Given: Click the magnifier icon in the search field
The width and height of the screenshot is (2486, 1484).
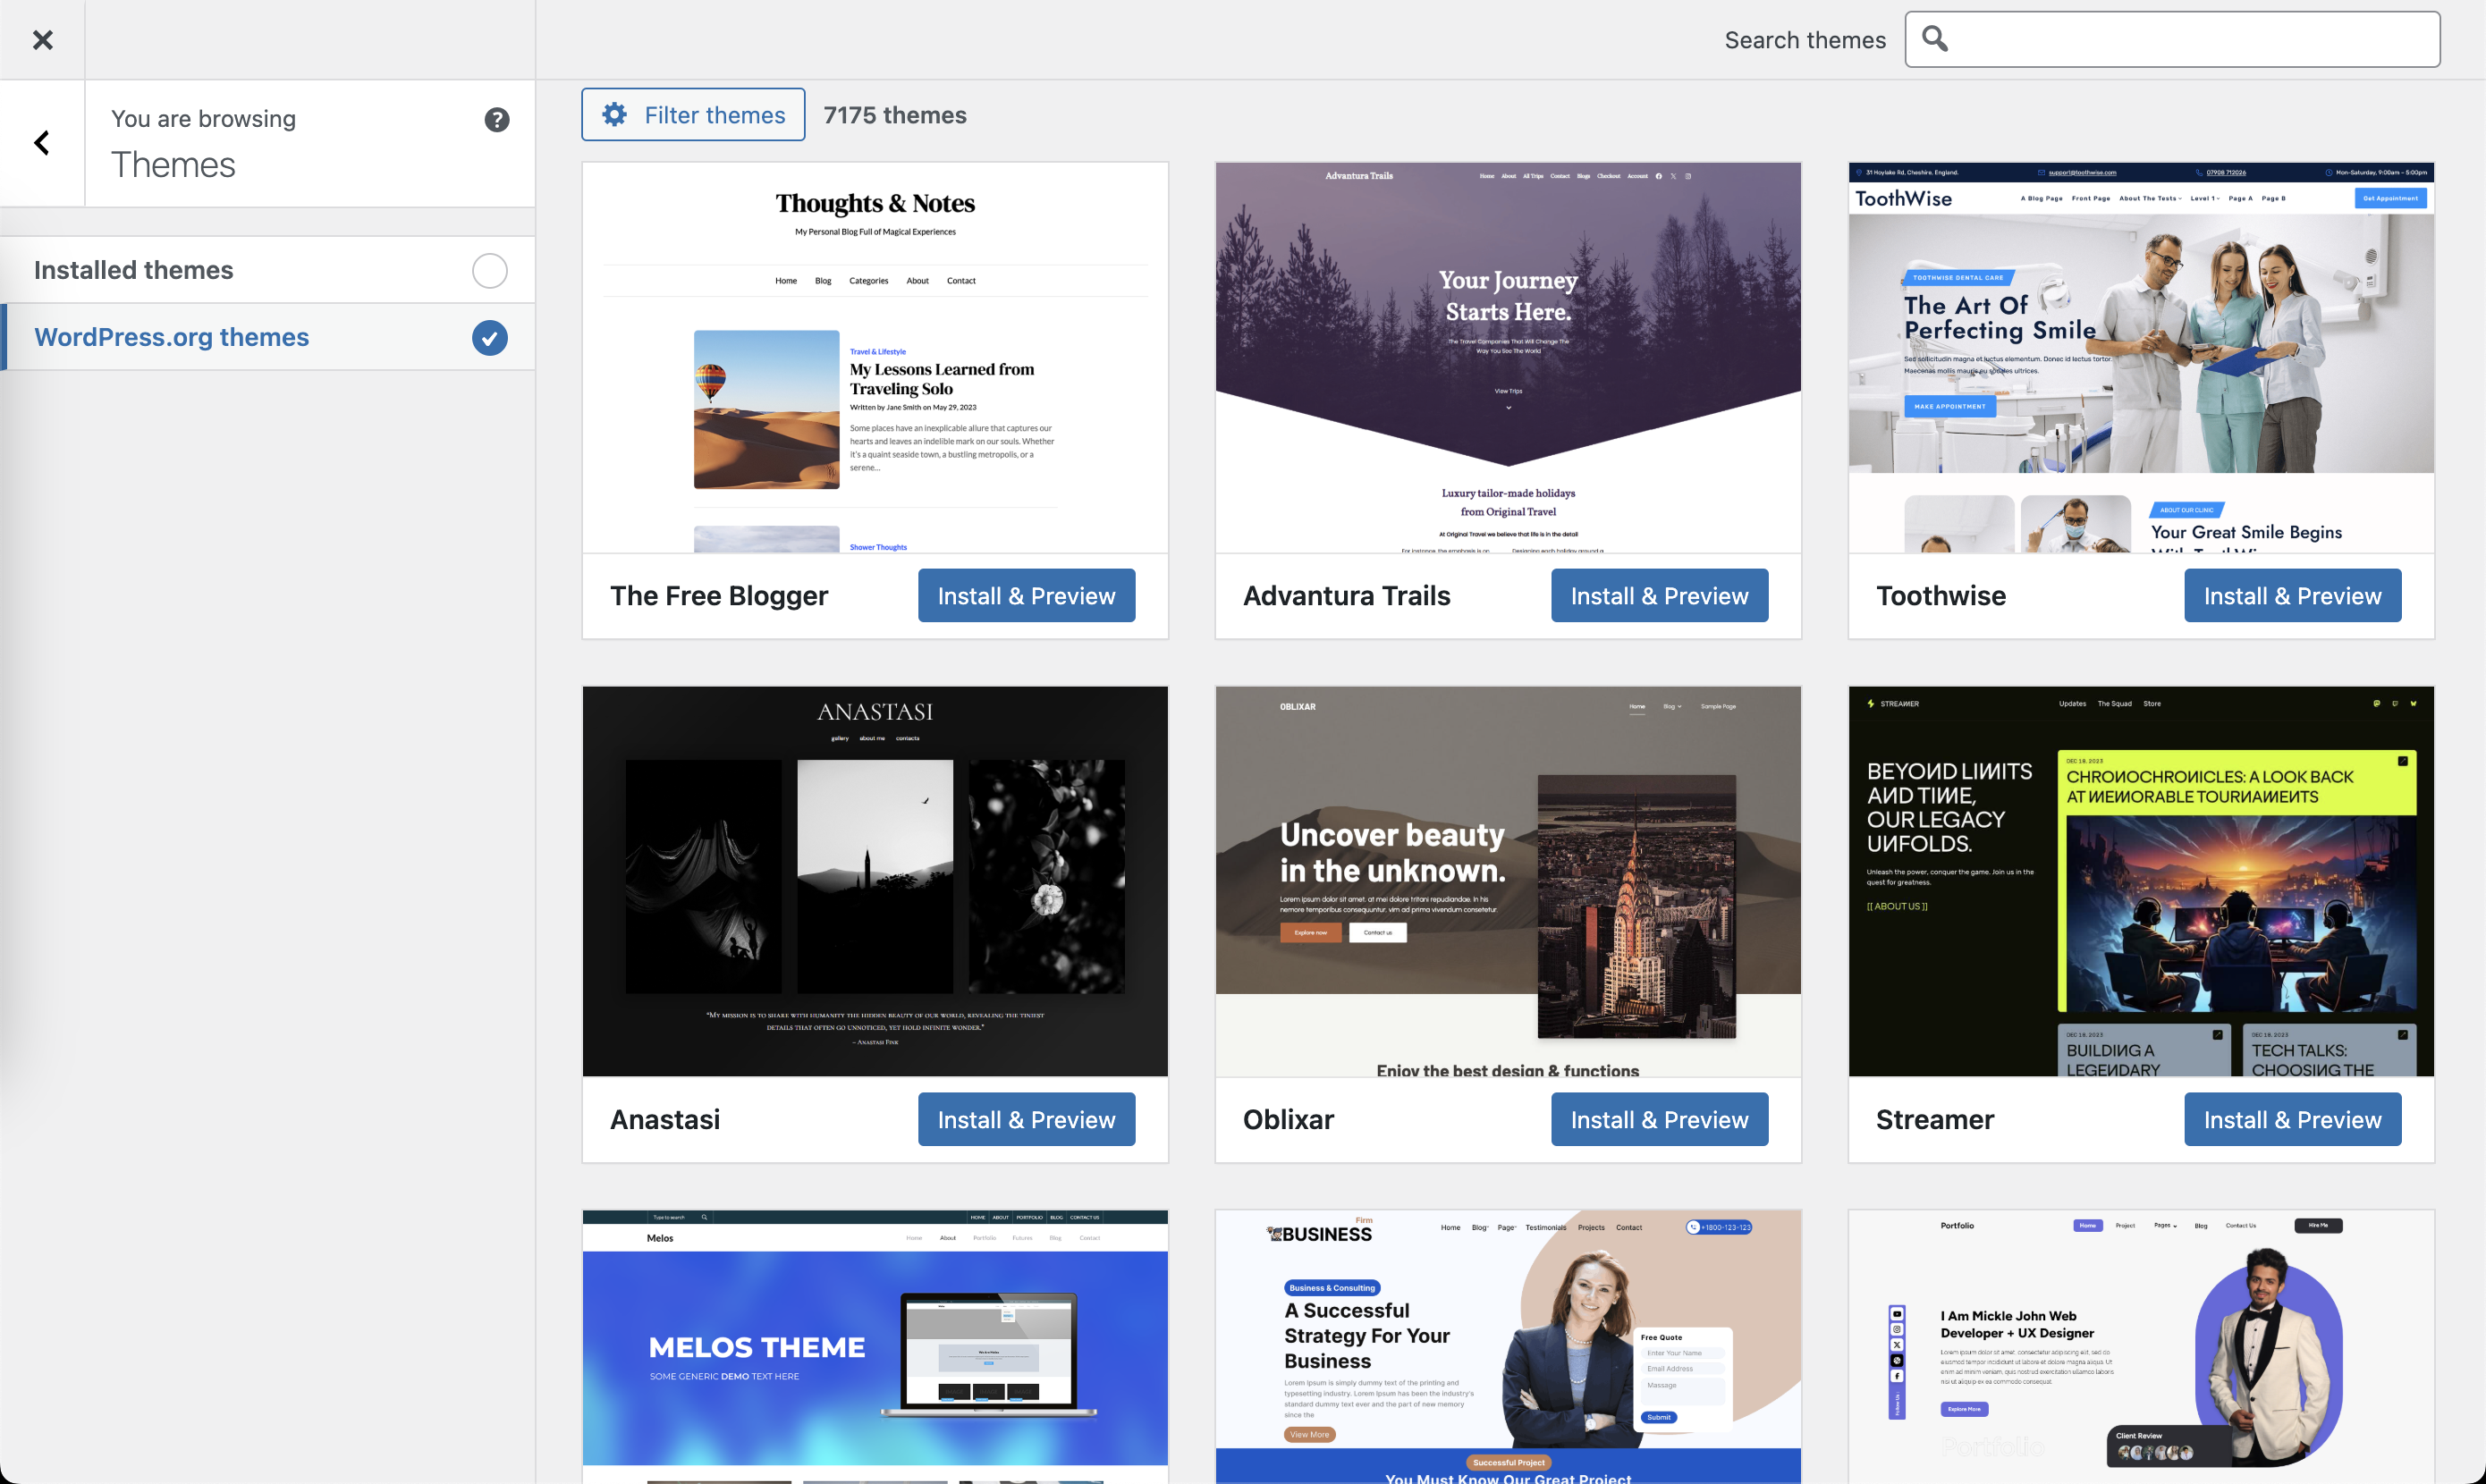Looking at the screenshot, I should pos(1935,39).
